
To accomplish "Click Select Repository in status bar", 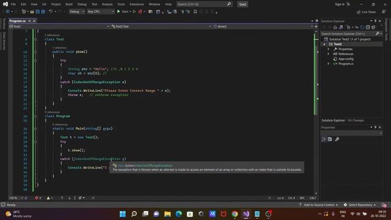I will [x=360, y=205].
